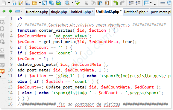Expand the Open folder dropdown arrow
Screen dimensions: 173x110
tap(40, 3)
